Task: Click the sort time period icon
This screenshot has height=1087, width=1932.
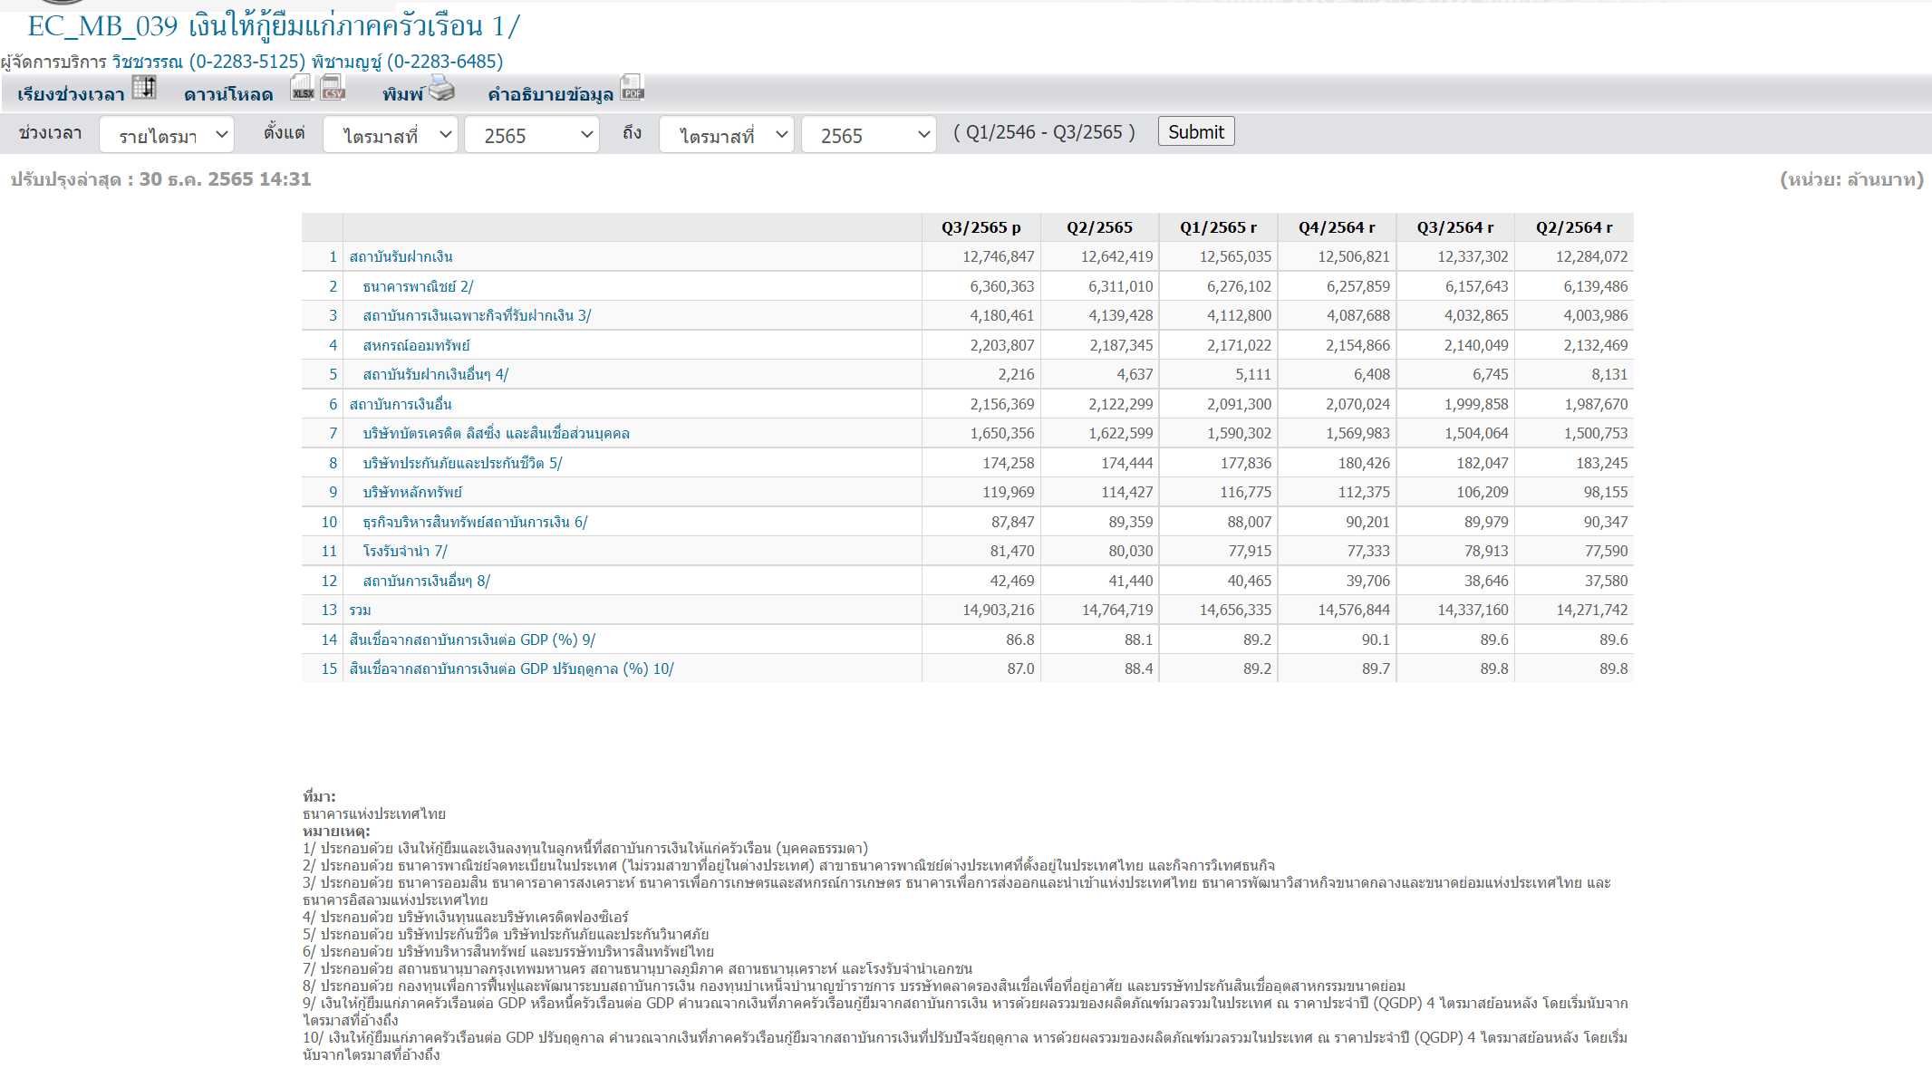Action: [144, 88]
